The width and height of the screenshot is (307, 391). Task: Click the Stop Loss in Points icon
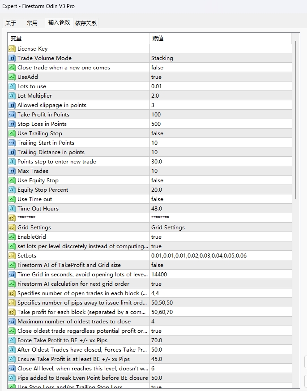pyautogui.click(x=12, y=124)
